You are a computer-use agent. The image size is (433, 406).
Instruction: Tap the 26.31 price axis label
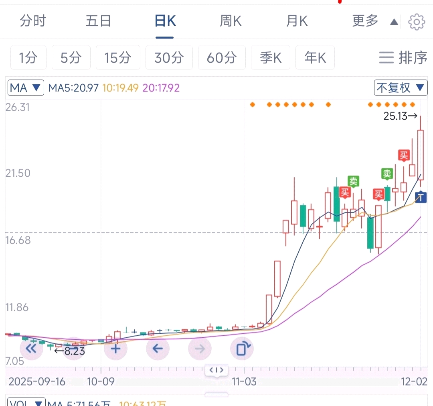(x=17, y=107)
